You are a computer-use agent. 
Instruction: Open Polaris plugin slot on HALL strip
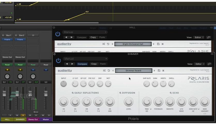7,40
